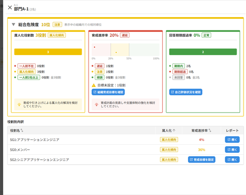Click 属人化傾向 badge in the SG1 row
This screenshot has width=246, height=195.
[x=169, y=139]
